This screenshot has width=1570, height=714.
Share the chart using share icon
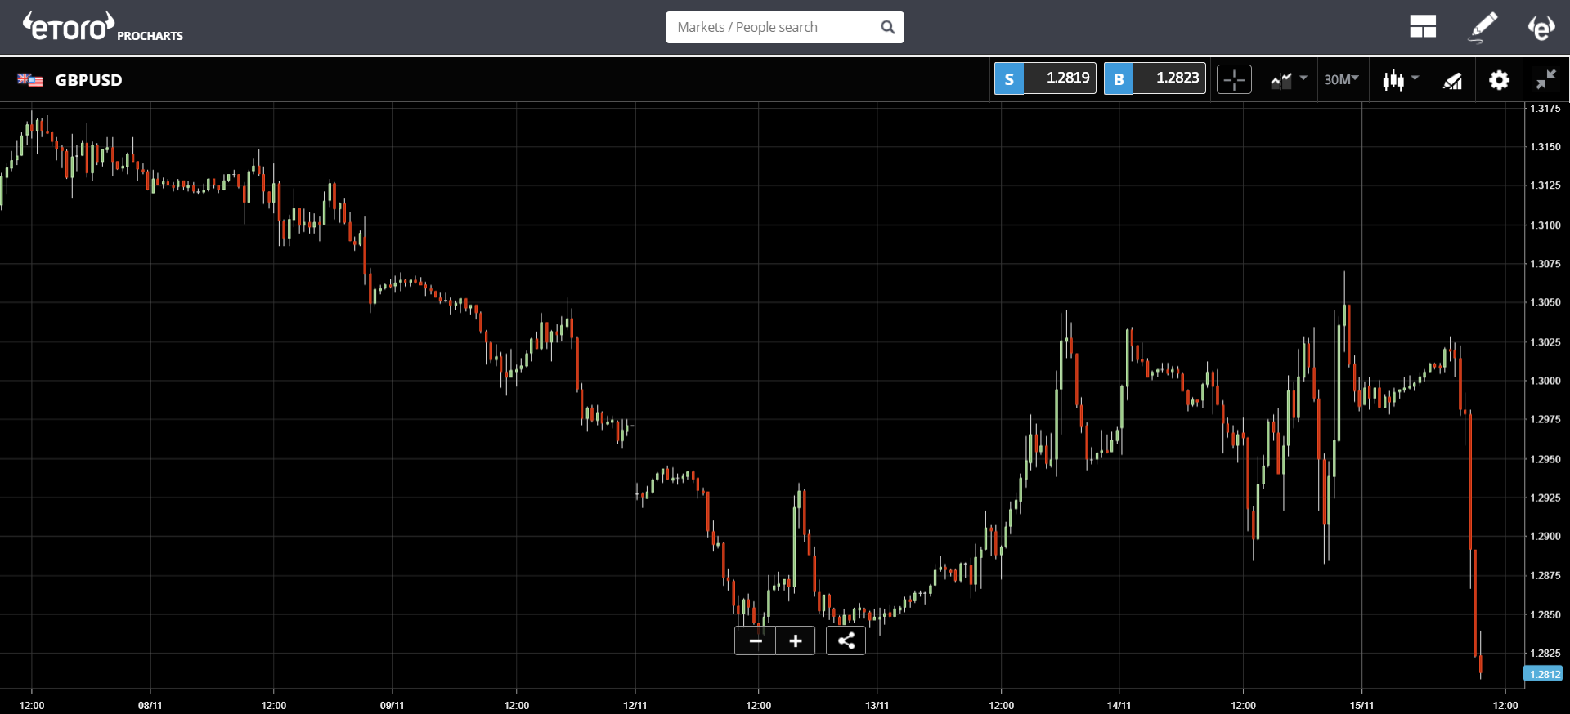click(846, 640)
